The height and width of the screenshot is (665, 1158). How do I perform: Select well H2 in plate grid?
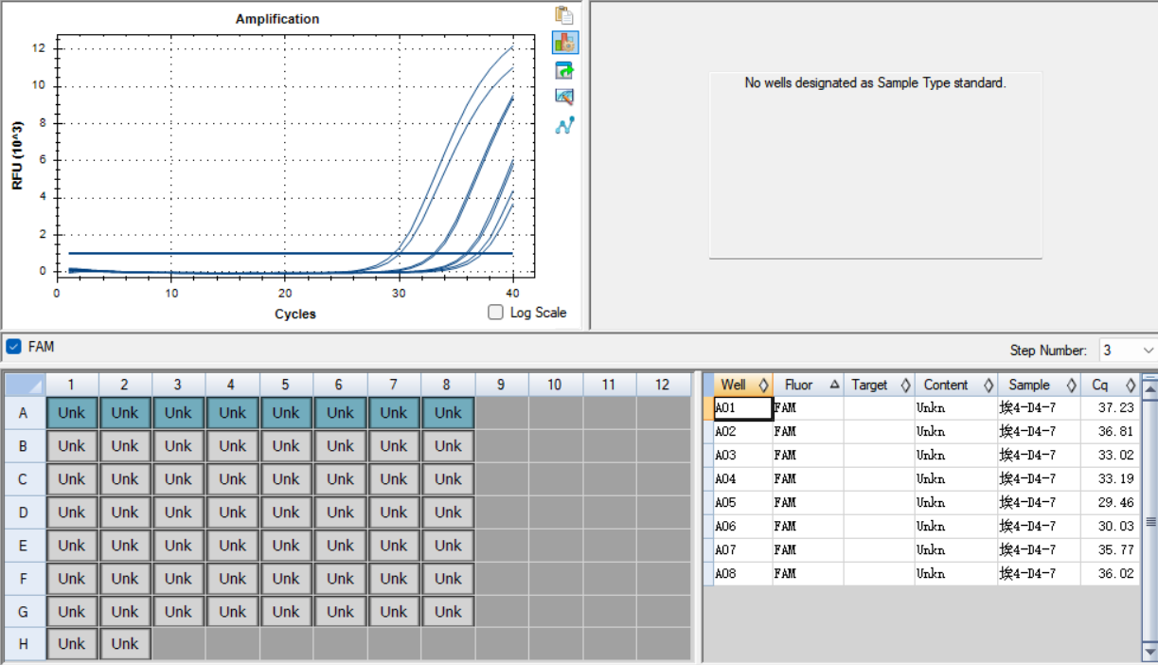[125, 643]
